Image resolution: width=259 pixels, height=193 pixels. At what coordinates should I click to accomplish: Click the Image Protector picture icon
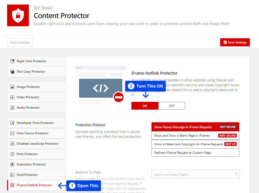pos(12,87)
